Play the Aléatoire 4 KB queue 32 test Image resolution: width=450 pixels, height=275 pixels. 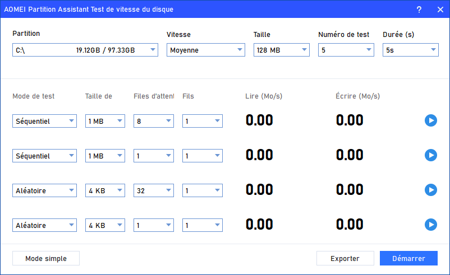click(x=430, y=190)
